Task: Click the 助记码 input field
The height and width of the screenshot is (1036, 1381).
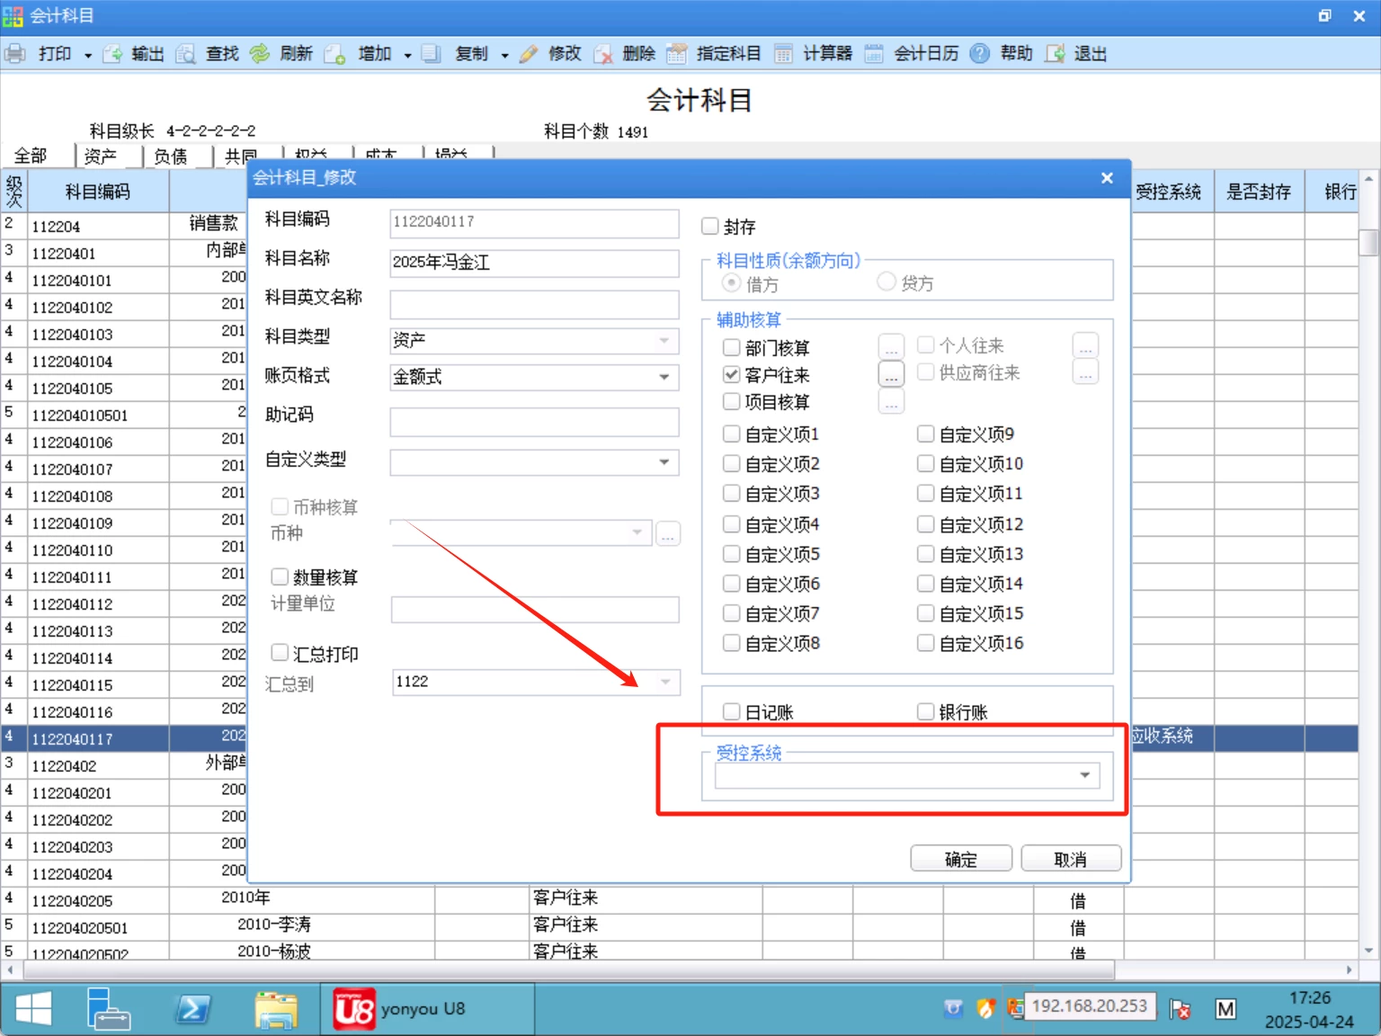Action: (534, 422)
